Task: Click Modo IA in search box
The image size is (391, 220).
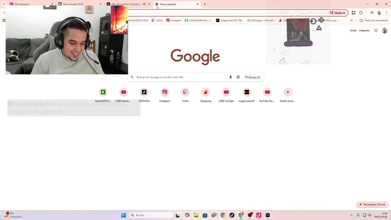Action: tap(253, 77)
